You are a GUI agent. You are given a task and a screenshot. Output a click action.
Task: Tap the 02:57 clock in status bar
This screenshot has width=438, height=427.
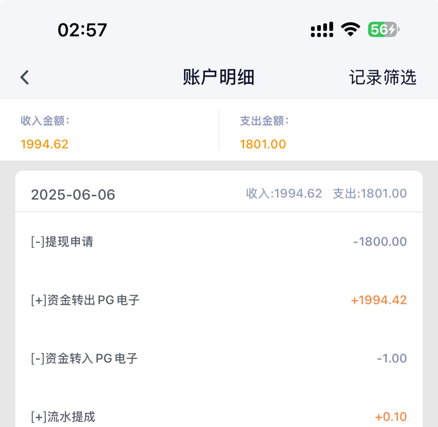coord(82,30)
